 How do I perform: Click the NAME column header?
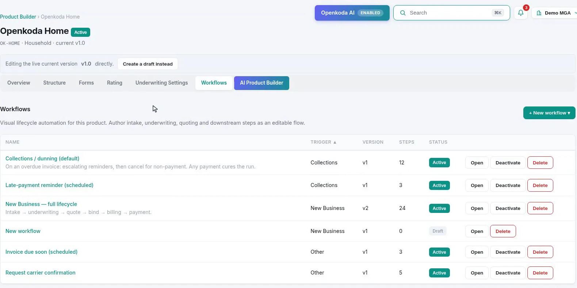(x=12, y=142)
